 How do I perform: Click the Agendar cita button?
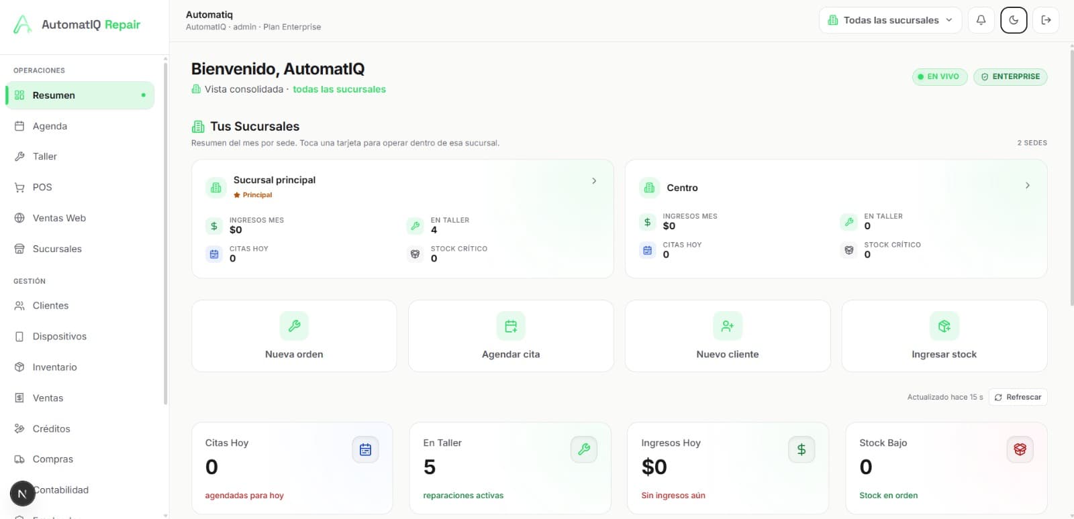coord(511,336)
